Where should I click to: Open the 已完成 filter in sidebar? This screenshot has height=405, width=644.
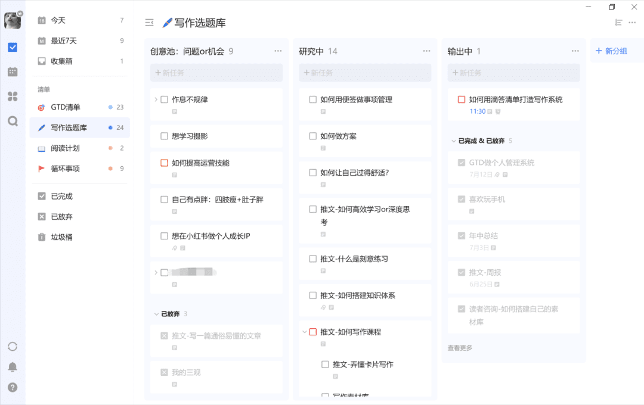(x=80, y=197)
